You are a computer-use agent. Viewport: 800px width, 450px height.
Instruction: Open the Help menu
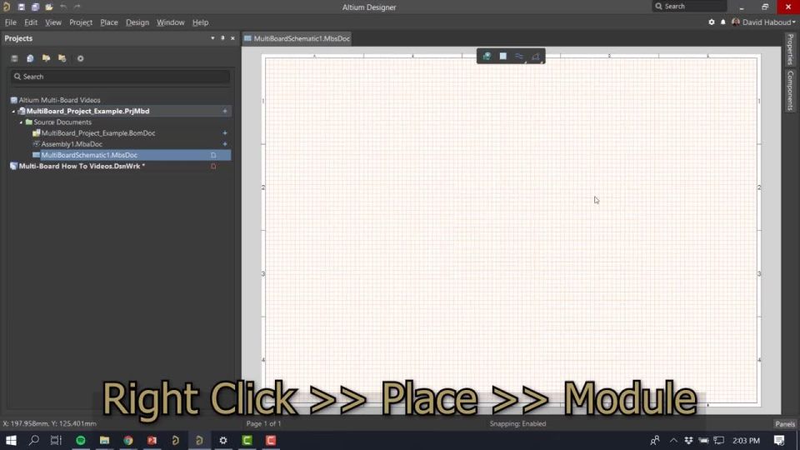coord(200,22)
